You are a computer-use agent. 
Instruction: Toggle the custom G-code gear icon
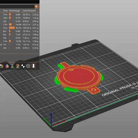(x=18, y=66)
